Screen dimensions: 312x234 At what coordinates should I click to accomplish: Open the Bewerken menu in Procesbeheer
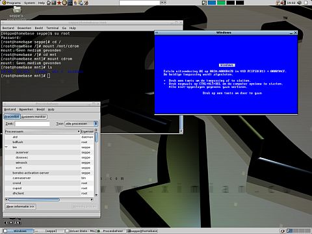[x=26, y=109]
